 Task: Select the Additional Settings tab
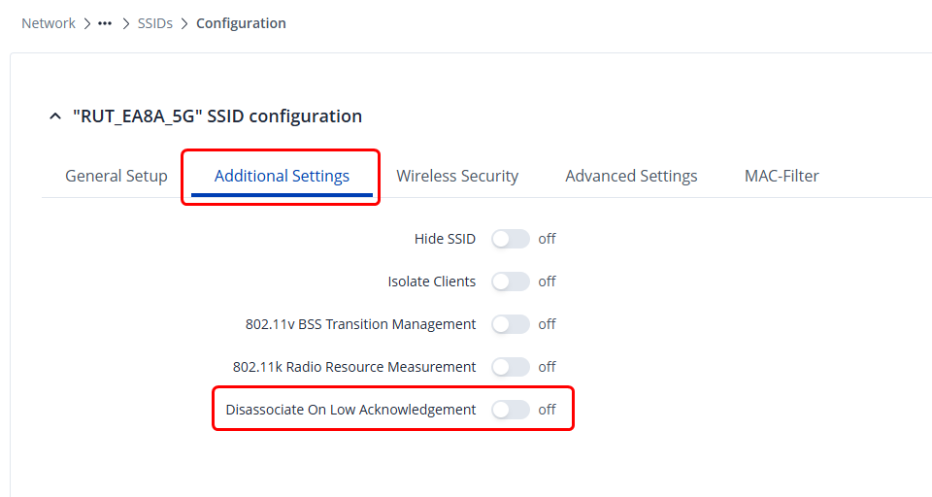click(282, 176)
